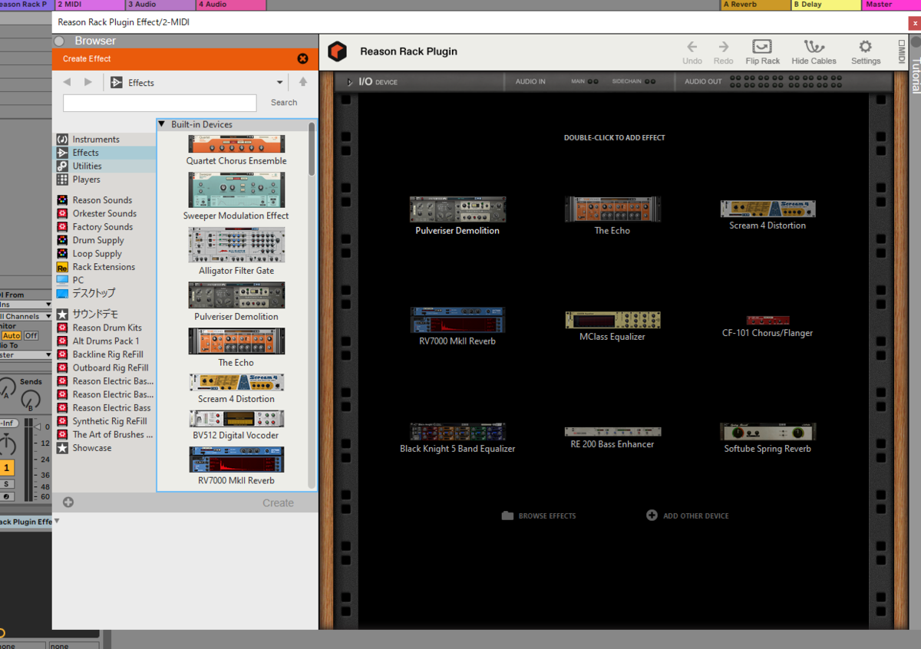Image resolution: width=921 pixels, height=649 pixels.
Task: Open the Audio To Master dropdown
Action: click(x=26, y=355)
